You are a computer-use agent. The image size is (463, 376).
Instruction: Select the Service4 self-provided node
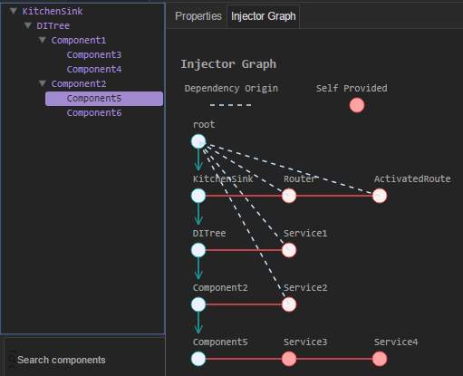click(x=380, y=359)
